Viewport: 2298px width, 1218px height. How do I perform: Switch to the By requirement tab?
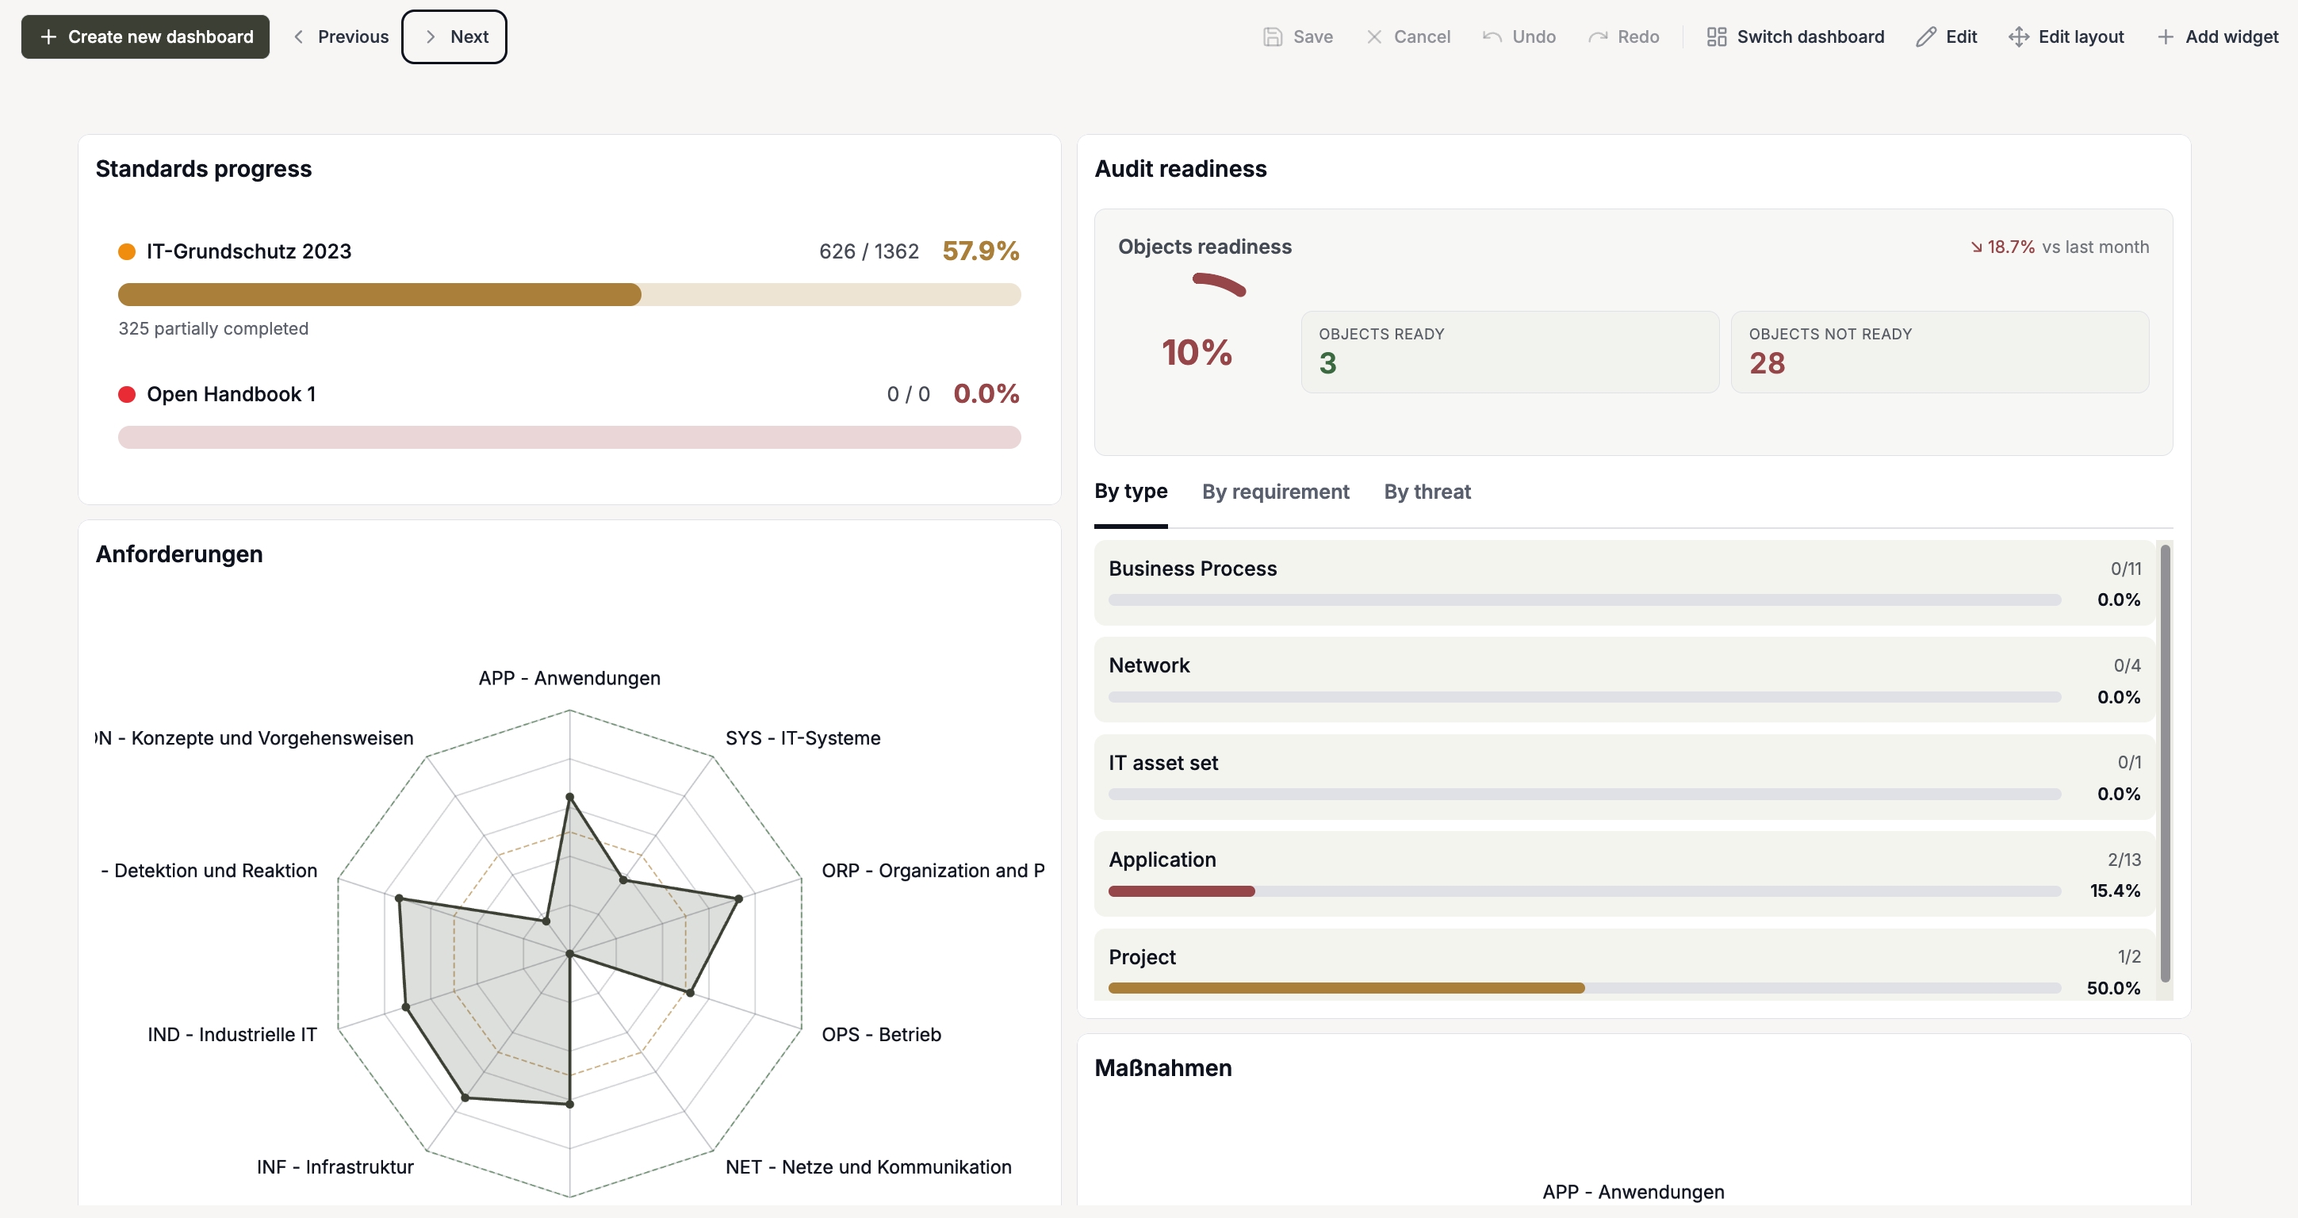click(x=1275, y=492)
